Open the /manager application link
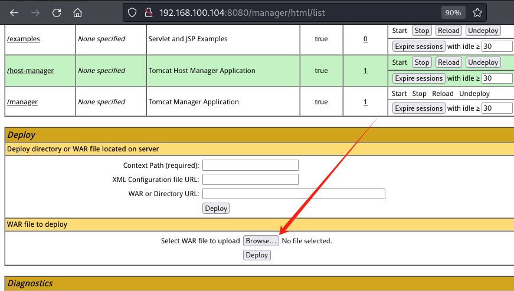The height and width of the screenshot is (291, 514). 22,102
